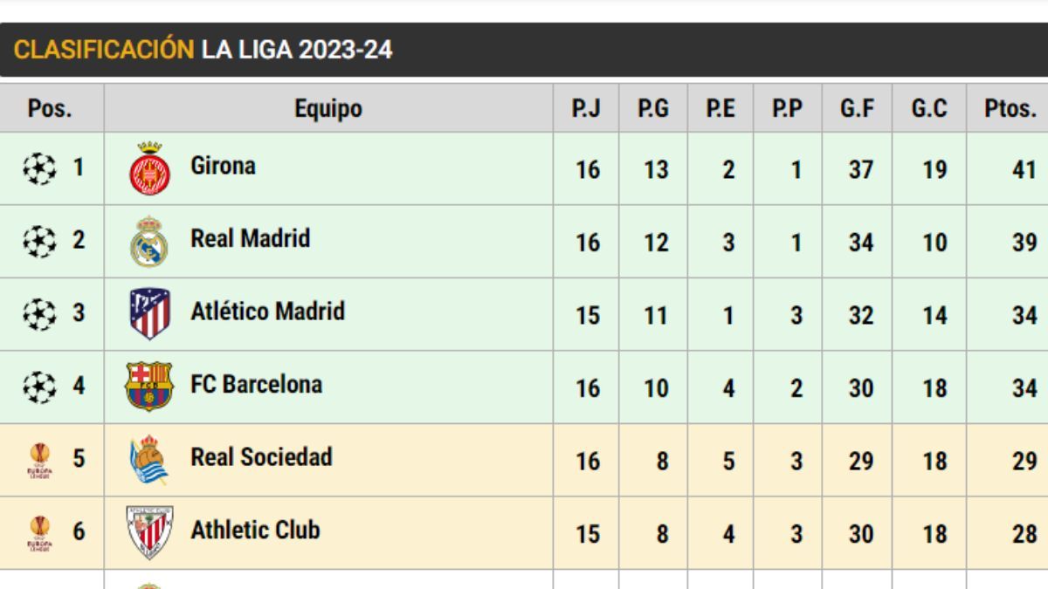This screenshot has width=1048, height=589.
Task: Click Champions League icon beside position 1
Action: (39, 168)
